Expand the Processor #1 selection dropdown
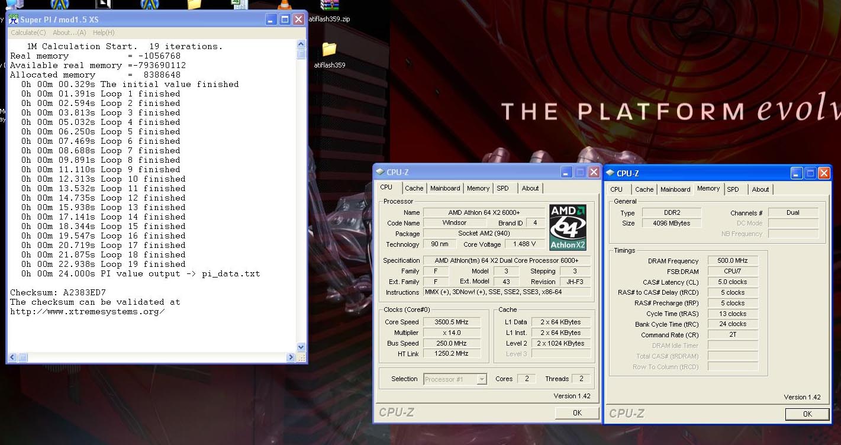 pyautogui.click(x=482, y=379)
